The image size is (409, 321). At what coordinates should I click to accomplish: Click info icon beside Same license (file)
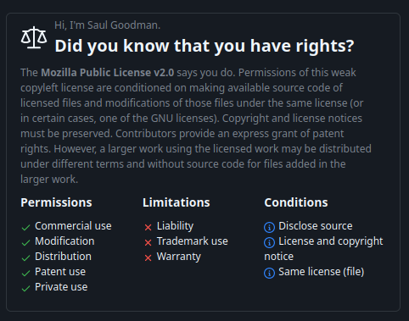pyautogui.click(x=269, y=273)
